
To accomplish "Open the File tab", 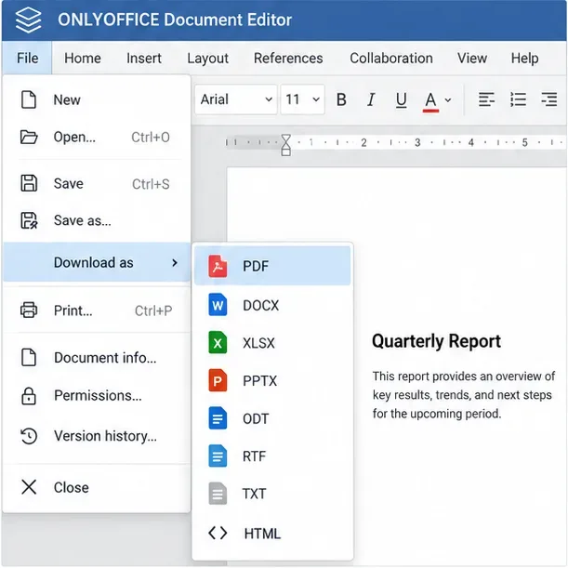I will pos(27,58).
